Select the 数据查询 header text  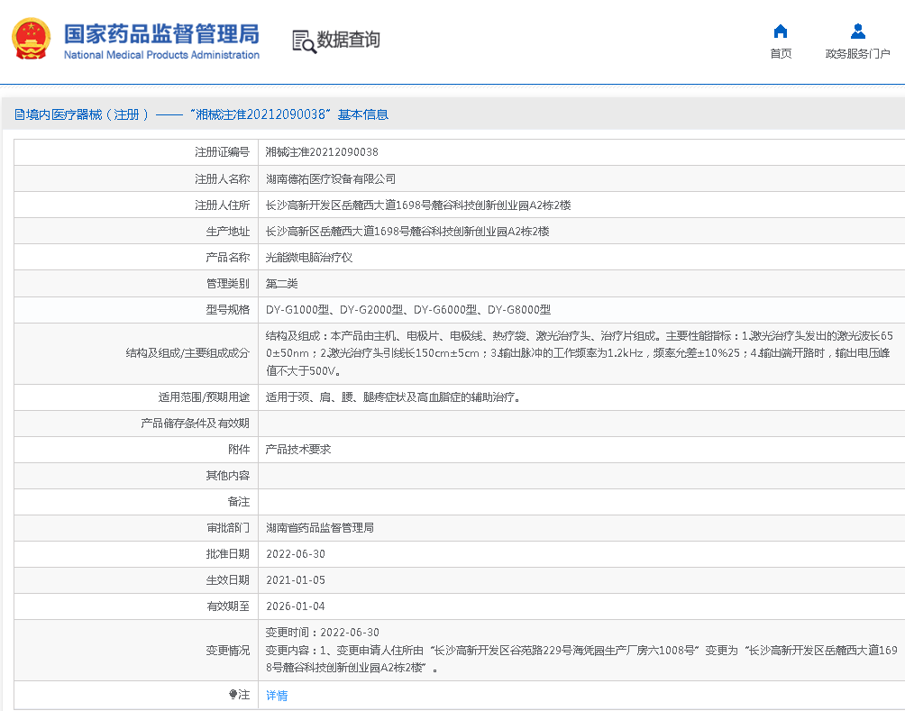pyautogui.click(x=346, y=40)
